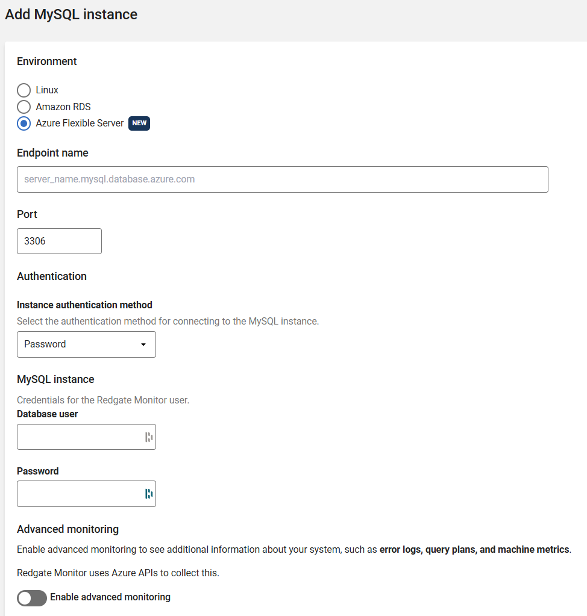Click the Environment section heading

coord(47,61)
